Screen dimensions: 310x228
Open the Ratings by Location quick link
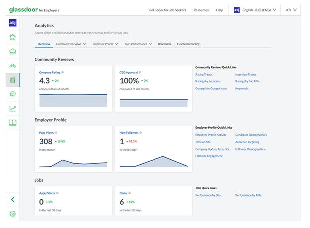click(x=207, y=81)
